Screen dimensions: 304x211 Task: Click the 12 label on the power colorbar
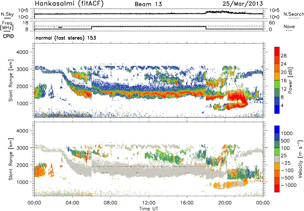click(x=283, y=89)
